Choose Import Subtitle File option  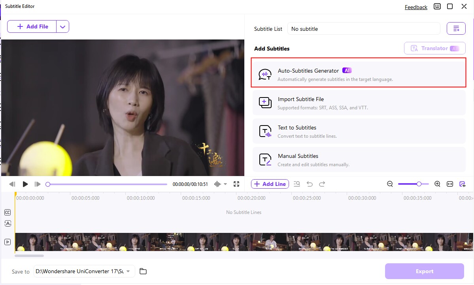359,103
